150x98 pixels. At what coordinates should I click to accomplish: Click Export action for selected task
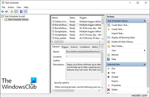[115, 81]
